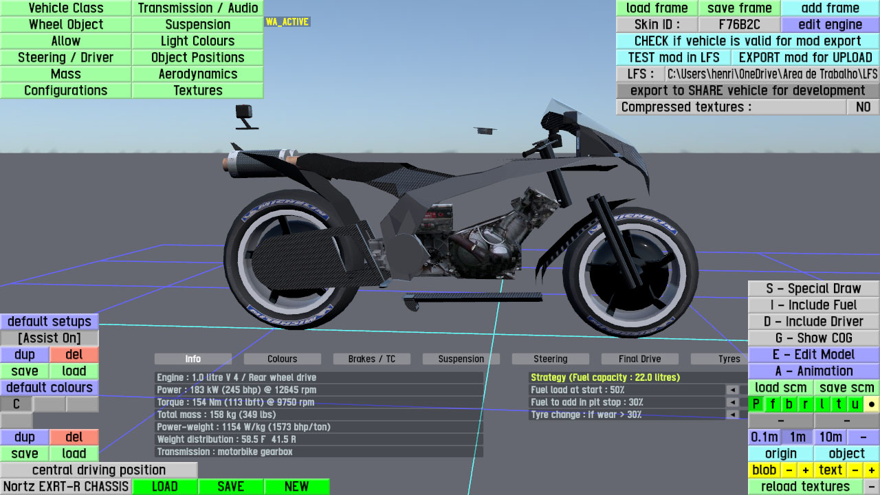This screenshot has height=495, width=880.
Task: Select the u view letter button
Action: pos(855,404)
